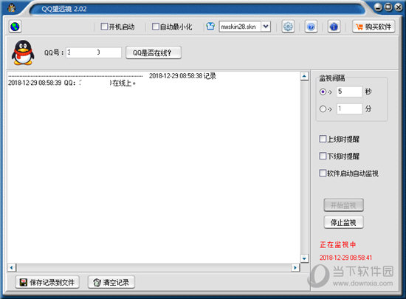The width and height of the screenshot is (406, 299).
Task: Click the 停止监视 button
Action: tap(343, 222)
